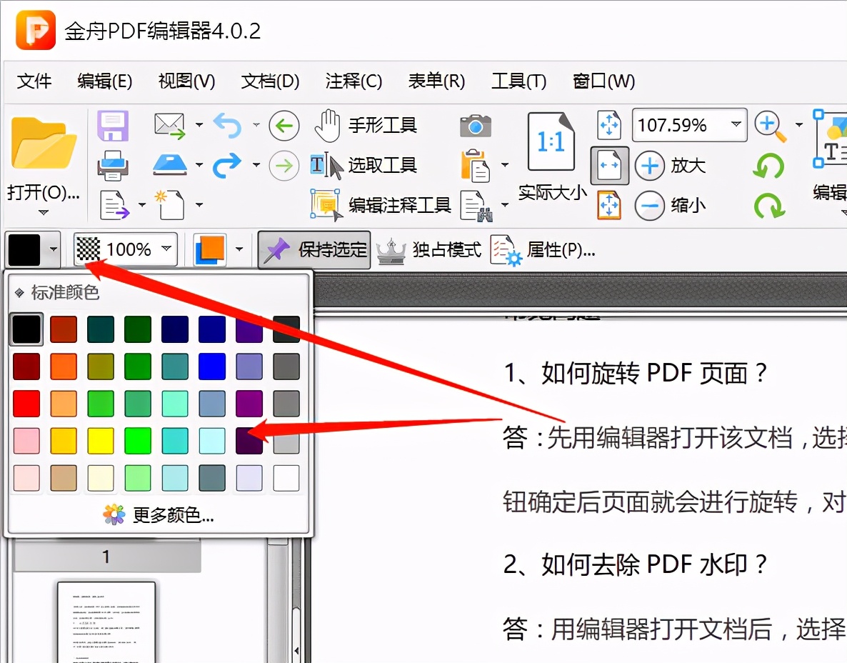
Task: Click the export document icon with purple arrow
Action: (114, 205)
